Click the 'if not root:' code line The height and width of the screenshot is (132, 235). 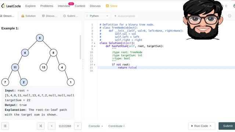[121, 65]
